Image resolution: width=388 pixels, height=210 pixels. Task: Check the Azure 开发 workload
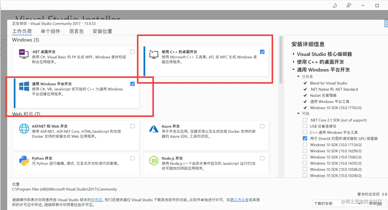(x=262, y=126)
